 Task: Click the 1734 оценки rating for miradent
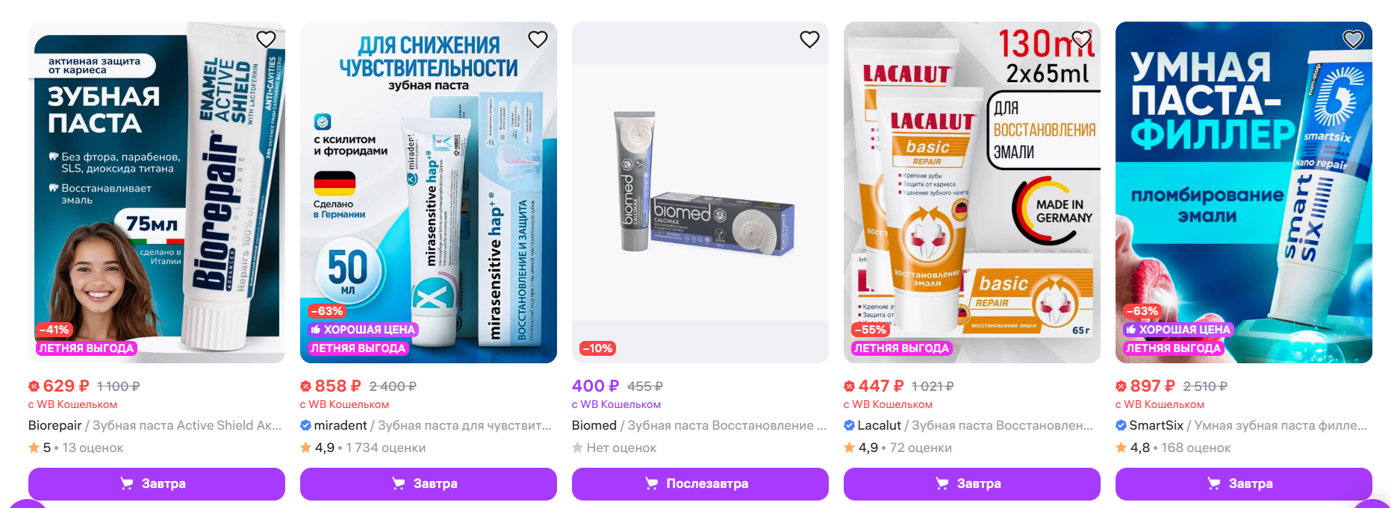pos(385,448)
